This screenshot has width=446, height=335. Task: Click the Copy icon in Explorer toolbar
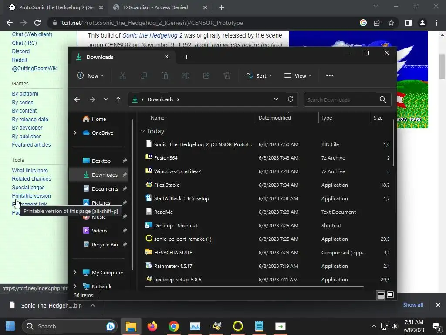(144, 75)
